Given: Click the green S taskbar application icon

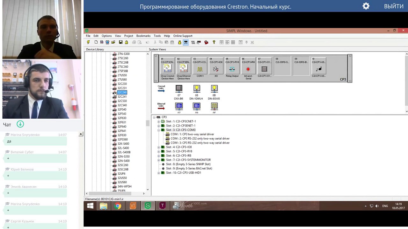Looking at the screenshot, I should click(x=148, y=206).
